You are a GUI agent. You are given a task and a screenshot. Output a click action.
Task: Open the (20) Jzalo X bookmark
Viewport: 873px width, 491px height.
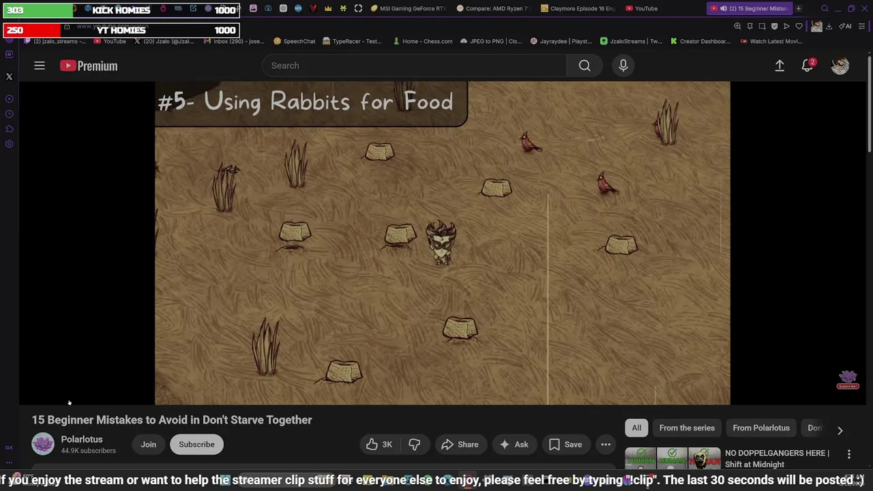click(x=164, y=41)
